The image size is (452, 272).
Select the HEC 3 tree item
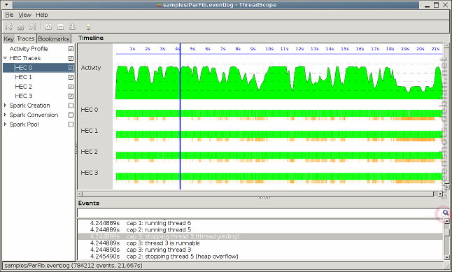pyautogui.click(x=24, y=96)
